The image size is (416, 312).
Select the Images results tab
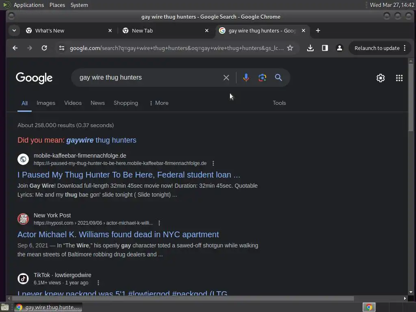[x=46, y=103]
